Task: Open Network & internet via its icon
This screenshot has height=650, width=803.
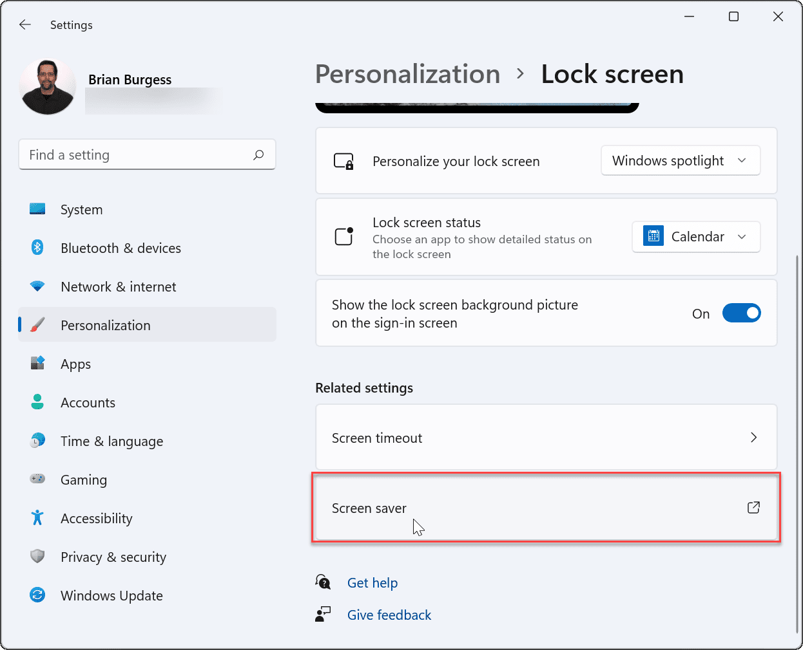Action: tap(37, 286)
